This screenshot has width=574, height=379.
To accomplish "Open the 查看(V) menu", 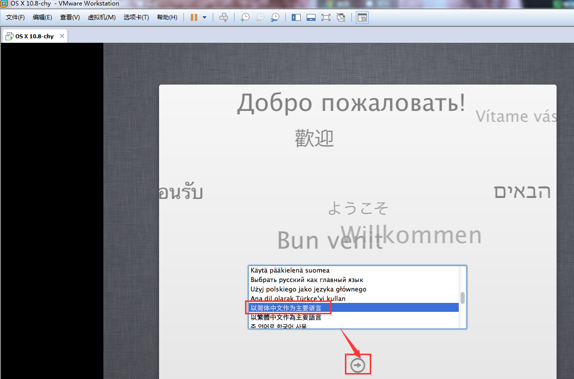I will coord(70,17).
